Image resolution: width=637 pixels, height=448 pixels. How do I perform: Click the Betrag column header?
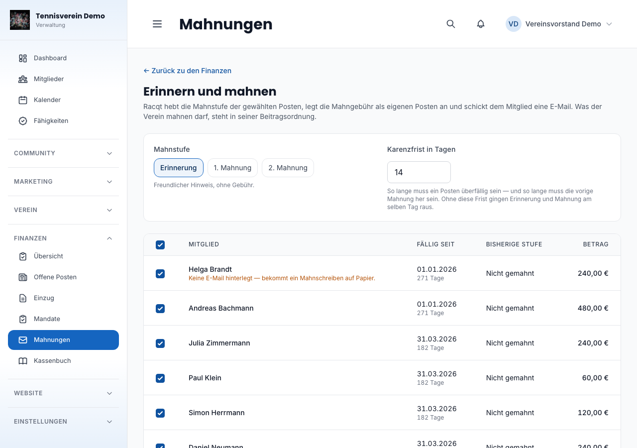(x=596, y=244)
